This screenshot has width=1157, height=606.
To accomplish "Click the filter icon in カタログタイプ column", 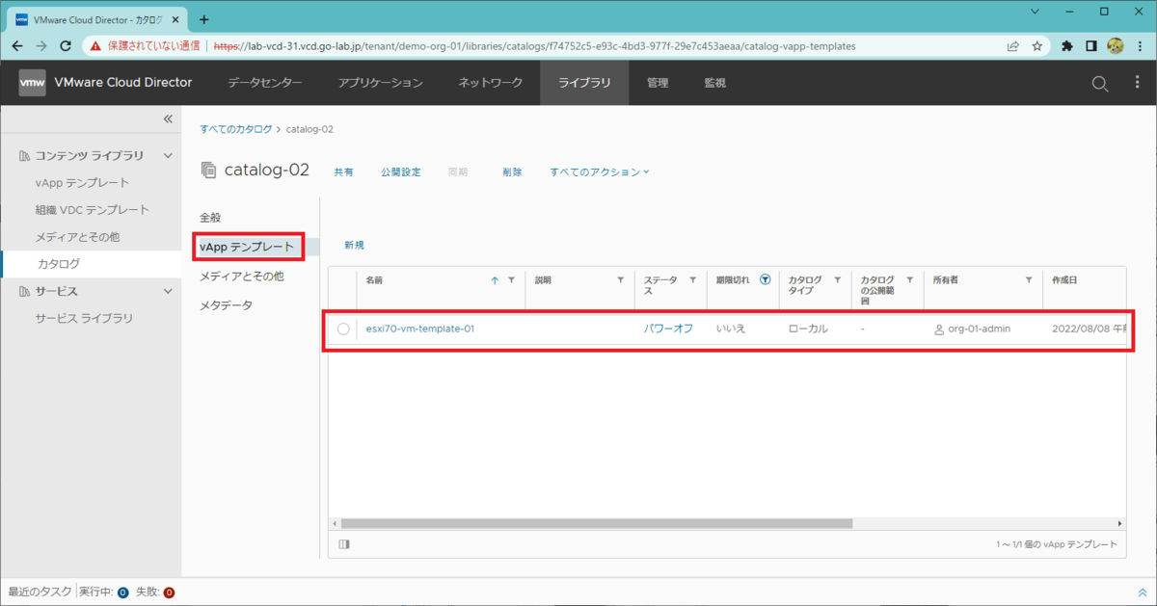I will pos(837,279).
